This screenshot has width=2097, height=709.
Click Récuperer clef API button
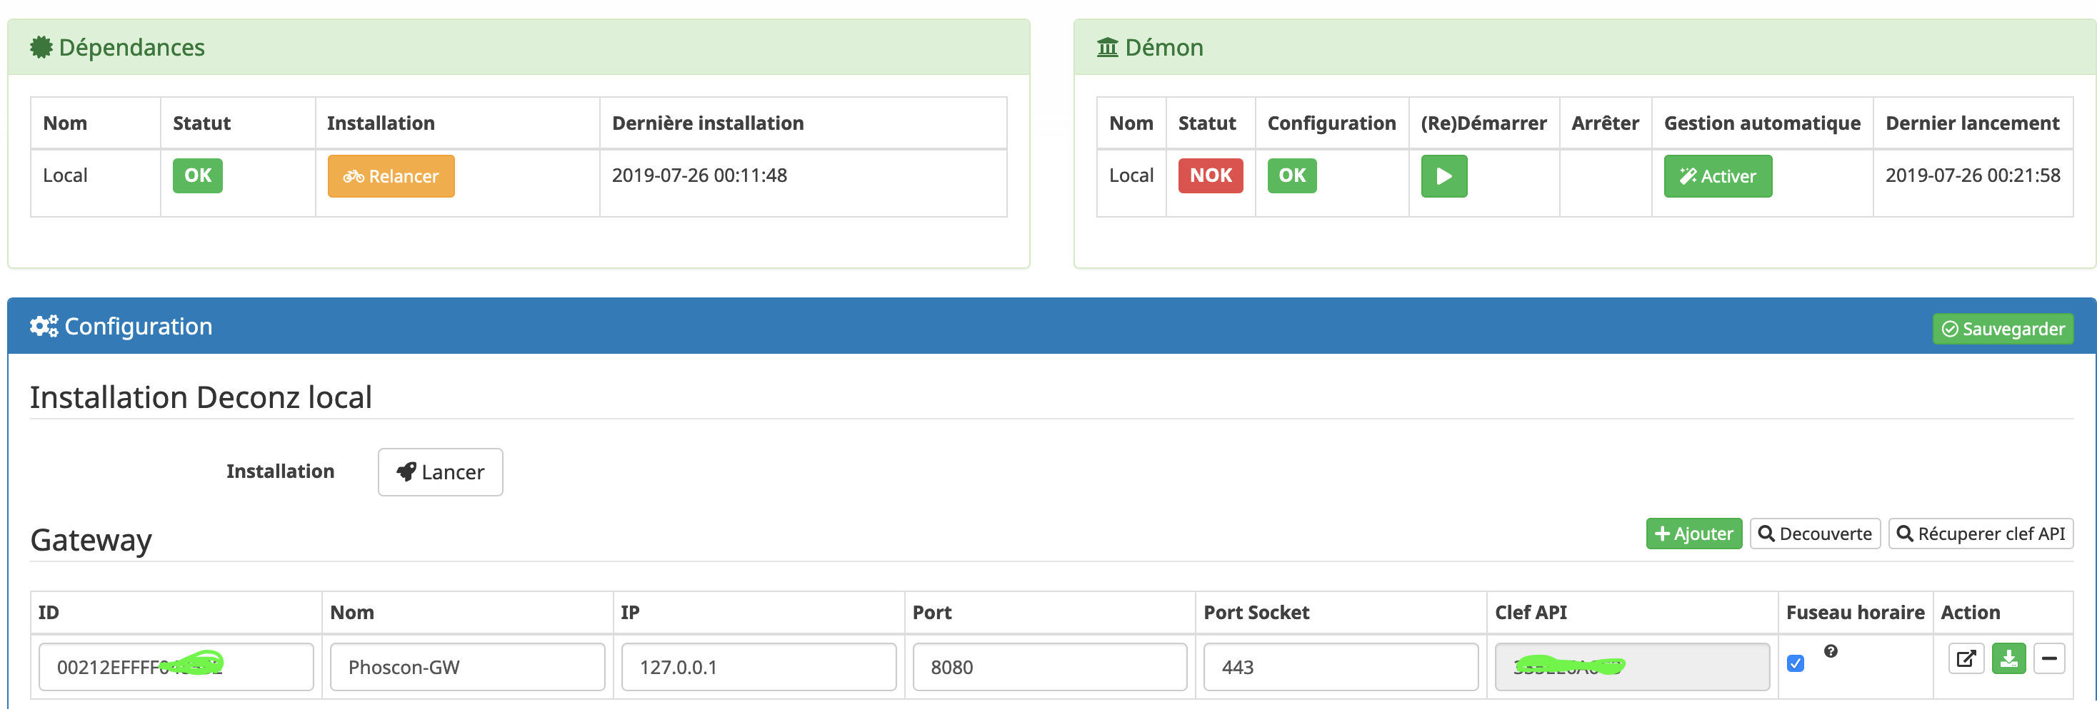point(1981,534)
